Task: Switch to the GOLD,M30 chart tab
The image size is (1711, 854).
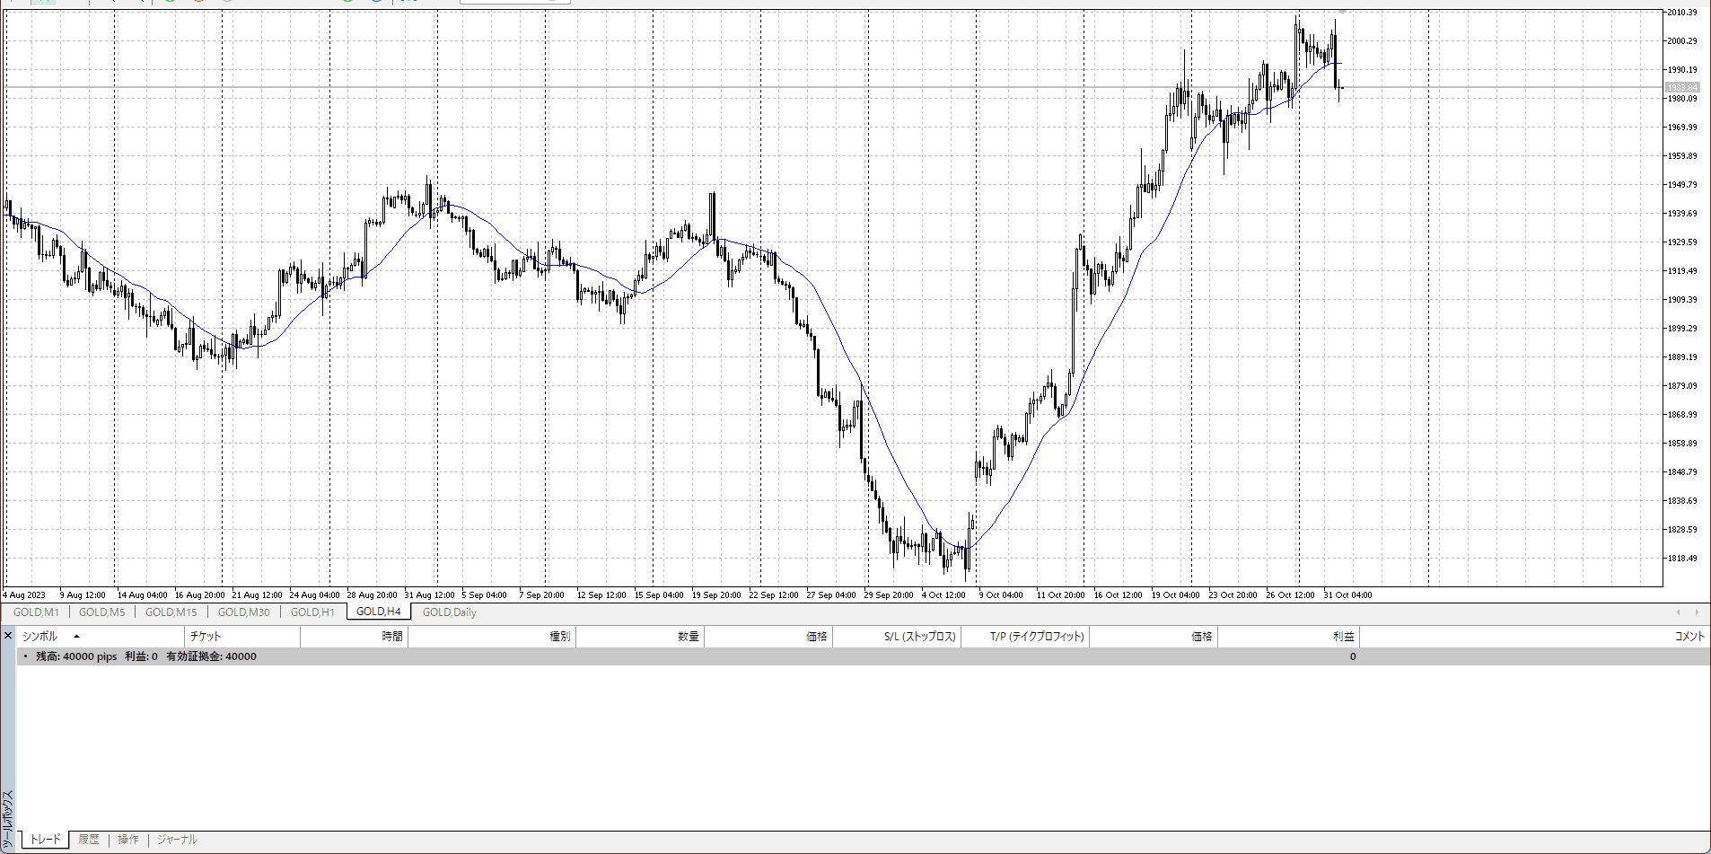Action: (243, 612)
